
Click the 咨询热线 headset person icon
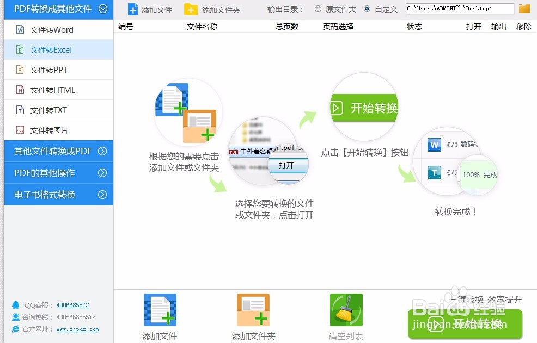15,317
